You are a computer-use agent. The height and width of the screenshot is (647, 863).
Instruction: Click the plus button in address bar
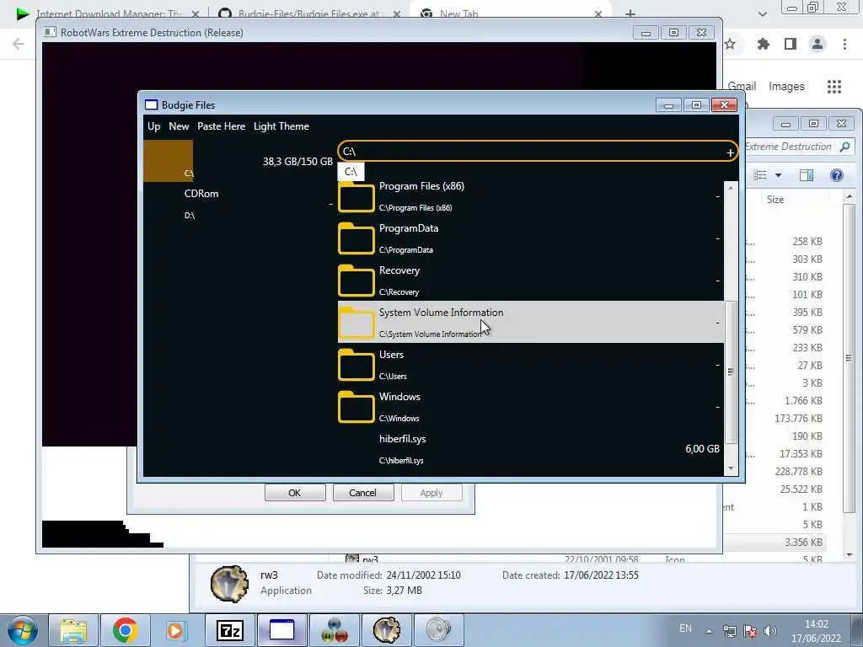point(731,153)
